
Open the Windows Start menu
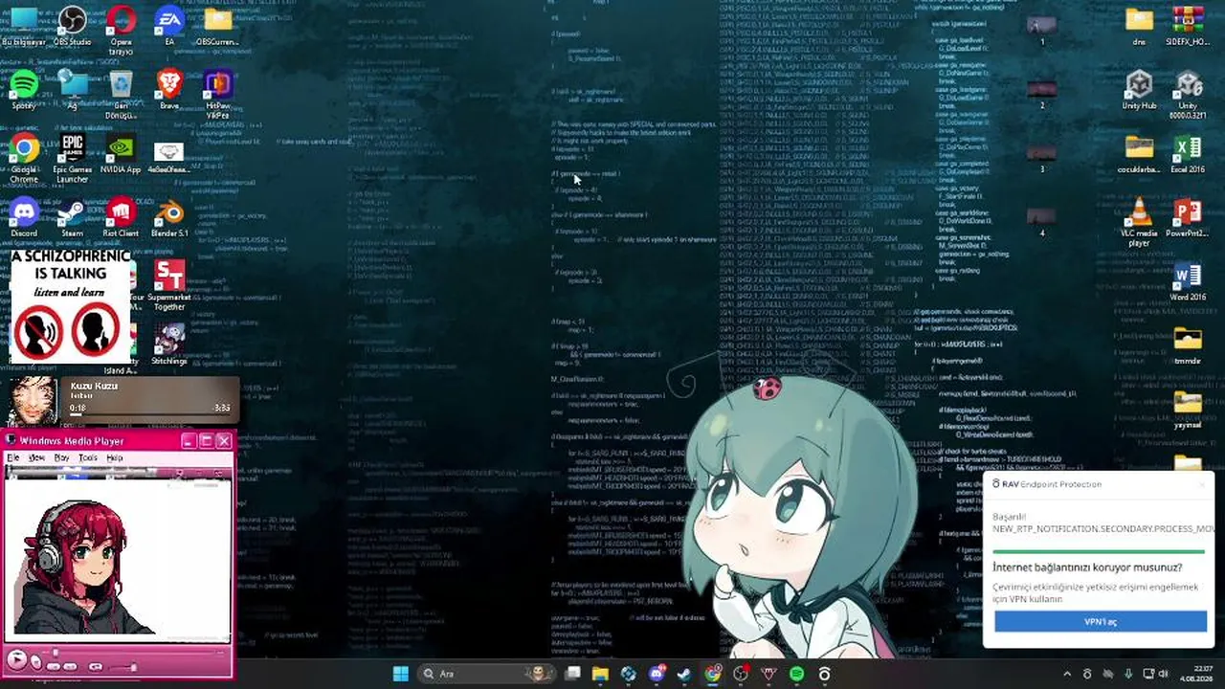pyautogui.click(x=401, y=674)
